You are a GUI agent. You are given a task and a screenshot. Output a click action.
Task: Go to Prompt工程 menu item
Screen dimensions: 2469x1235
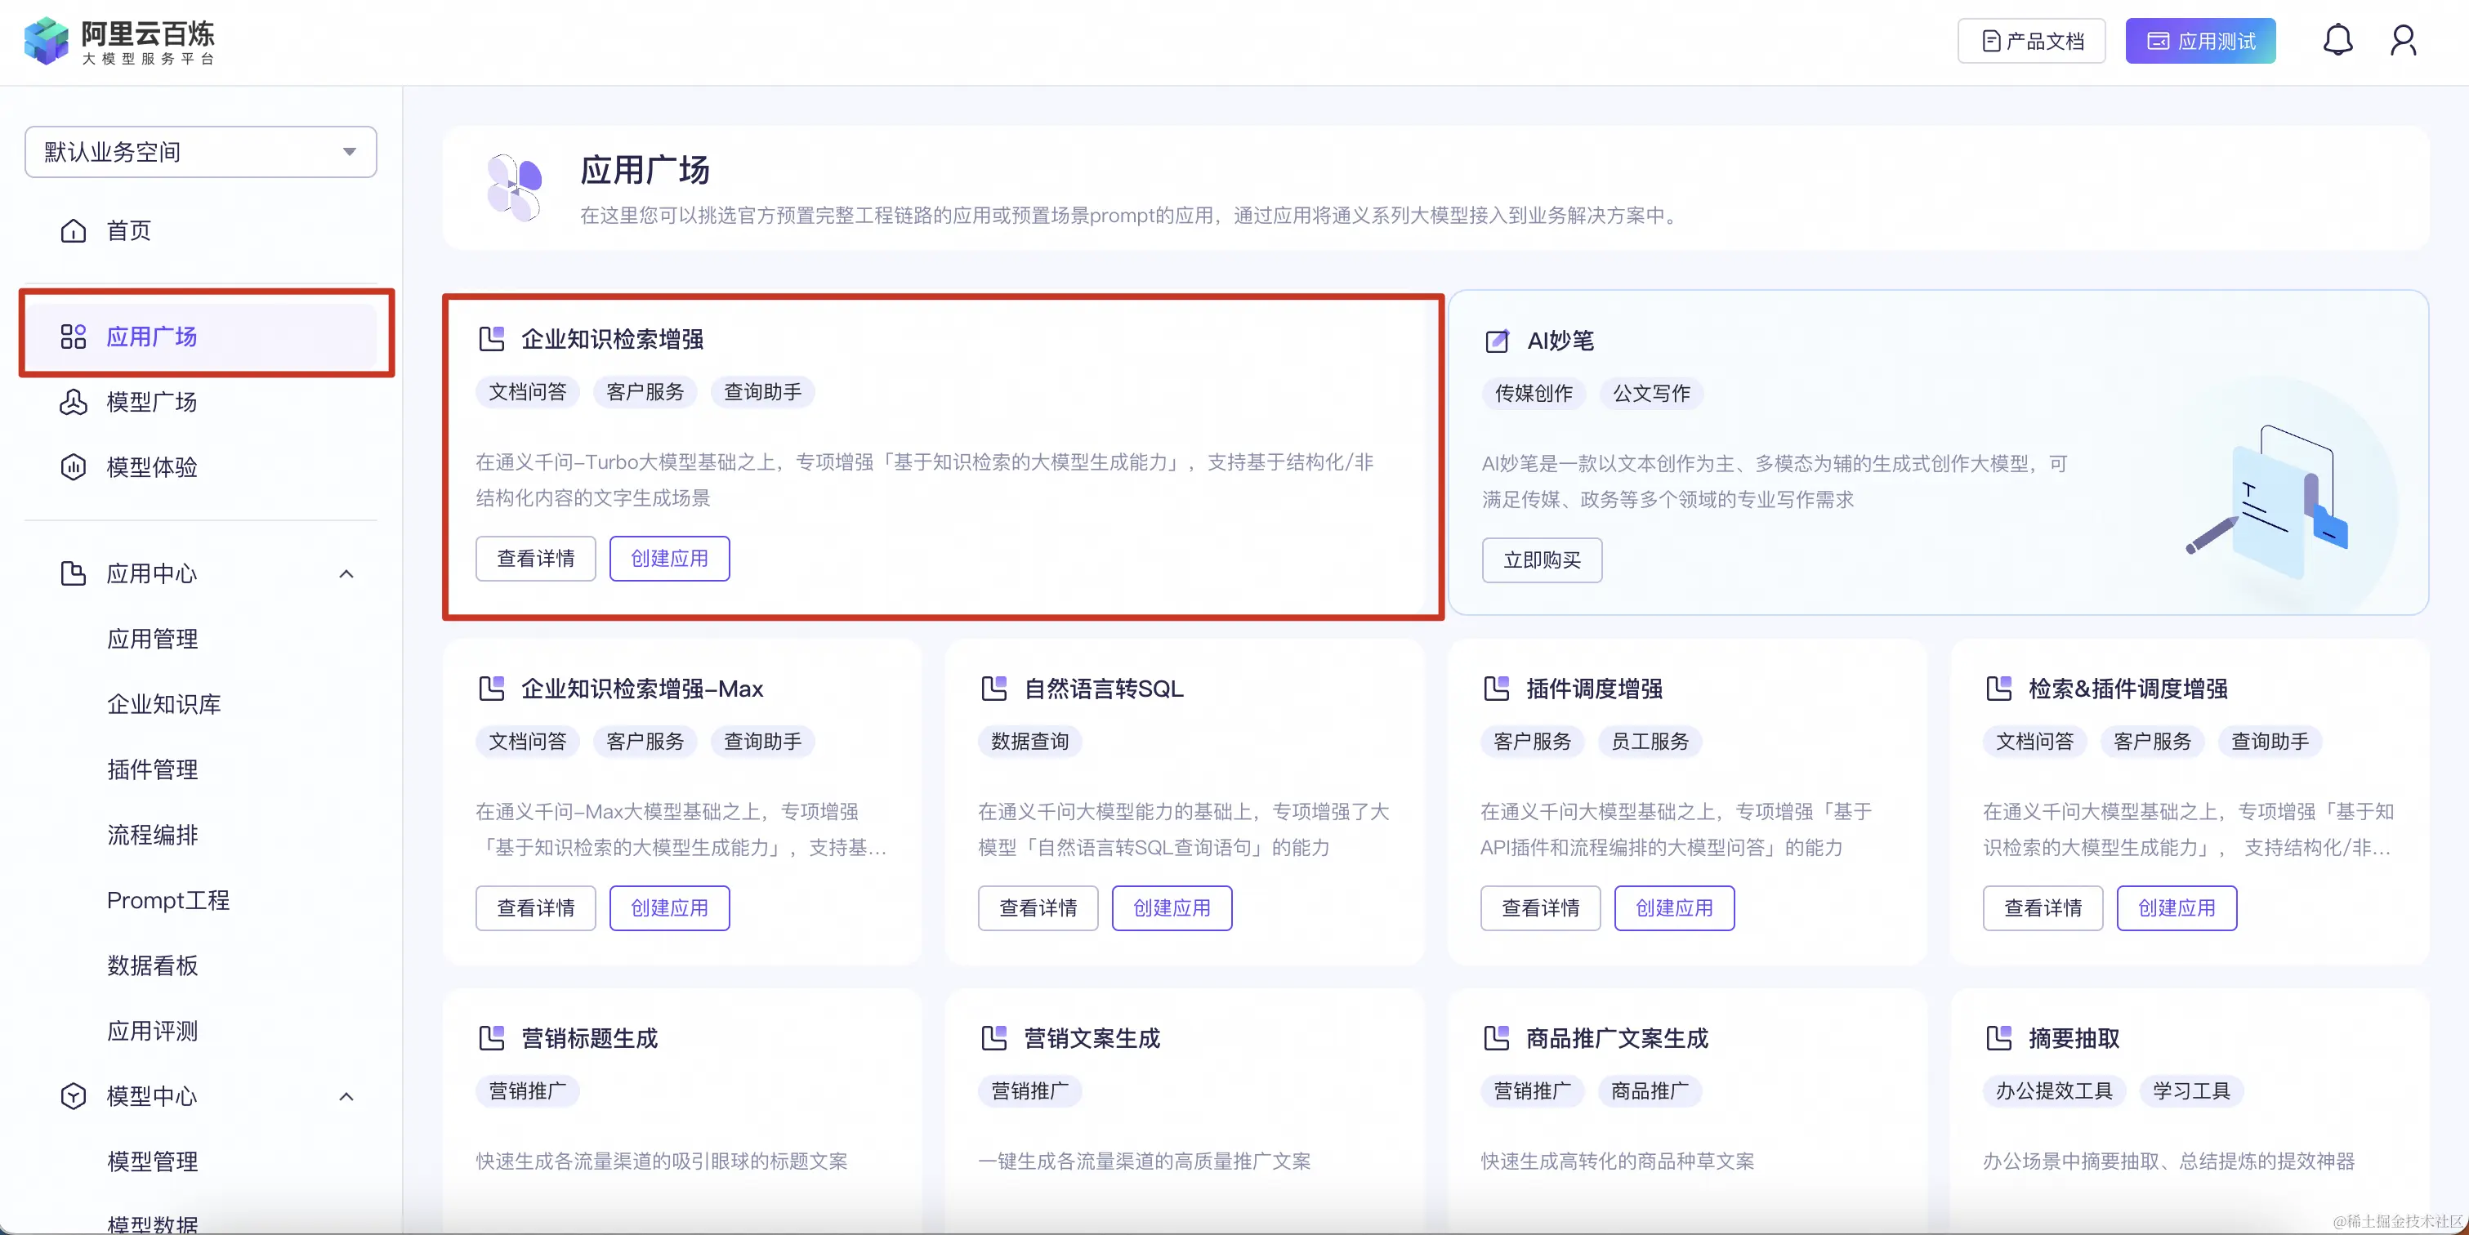pos(167,899)
